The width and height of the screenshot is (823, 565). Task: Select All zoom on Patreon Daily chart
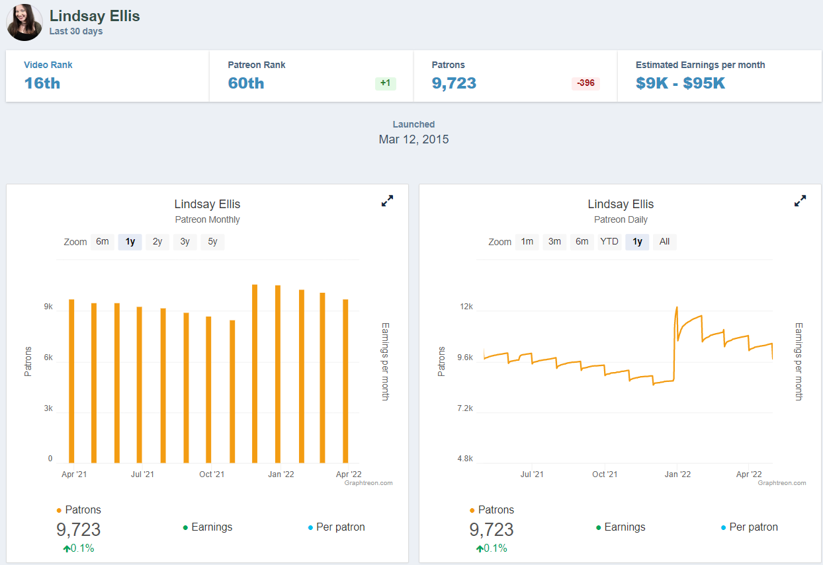665,242
